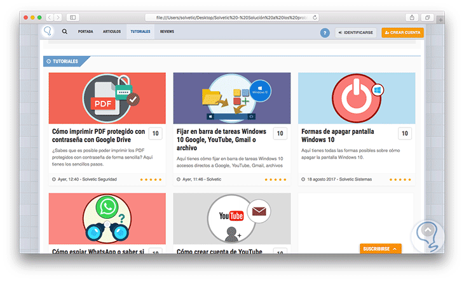Click the 10 score on the PDF tutorial

point(155,133)
